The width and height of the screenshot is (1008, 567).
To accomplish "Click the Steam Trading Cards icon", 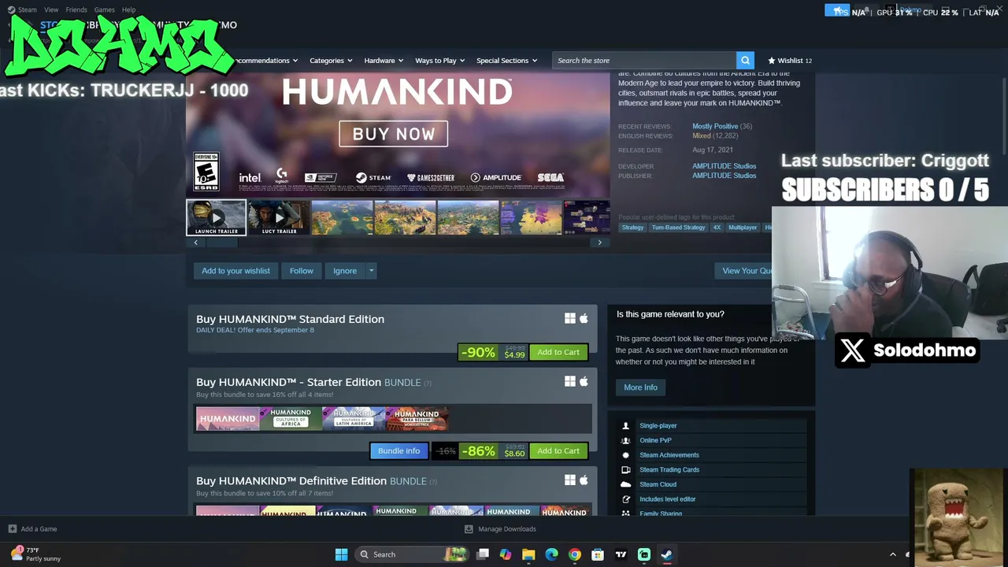I will (626, 470).
